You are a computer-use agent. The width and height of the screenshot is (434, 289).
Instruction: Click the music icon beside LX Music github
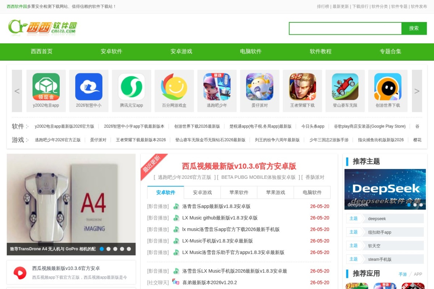click(176, 218)
